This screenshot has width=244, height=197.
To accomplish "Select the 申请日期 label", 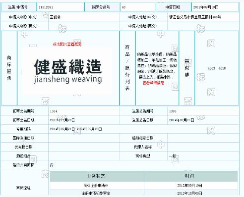I will 173,7.
